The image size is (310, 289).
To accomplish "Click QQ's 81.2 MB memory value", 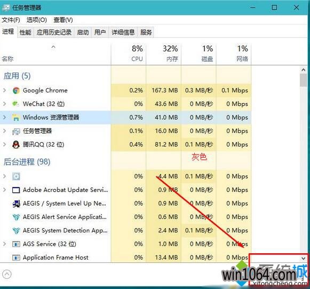I will (166, 144).
